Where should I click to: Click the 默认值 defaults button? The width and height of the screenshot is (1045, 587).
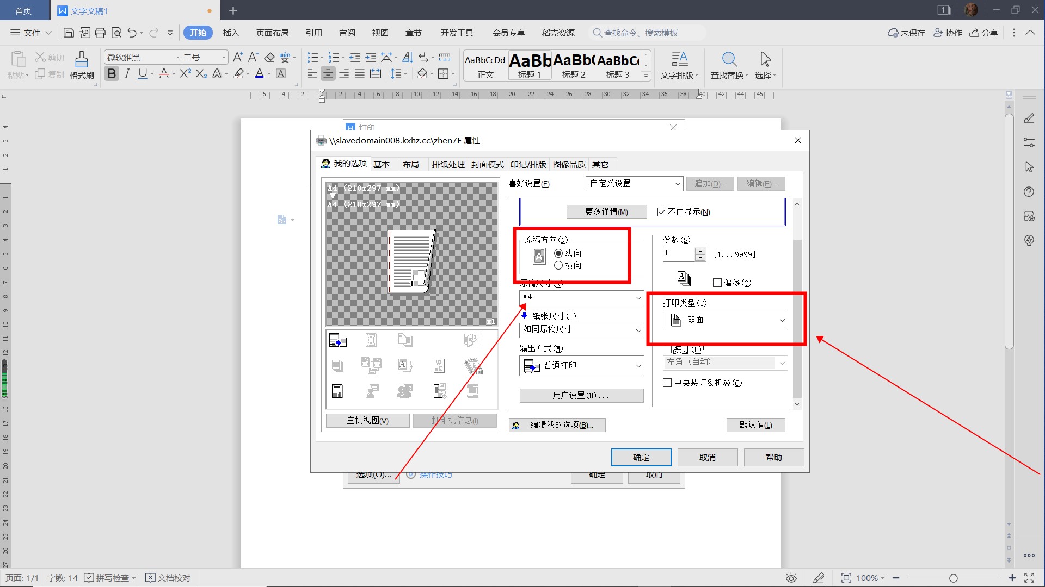[x=755, y=424]
